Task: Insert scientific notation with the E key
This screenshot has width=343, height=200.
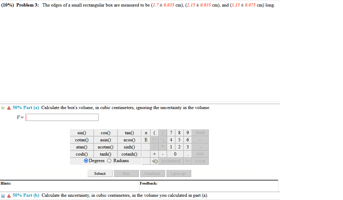Action: pos(146,140)
